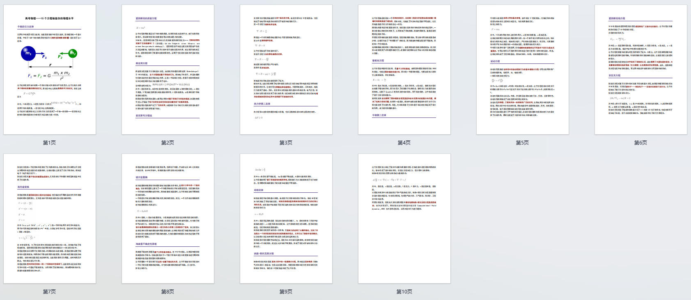Pick the page 8 thumbnail preview
The height and width of the screenshot is (300, 691).
168,219
